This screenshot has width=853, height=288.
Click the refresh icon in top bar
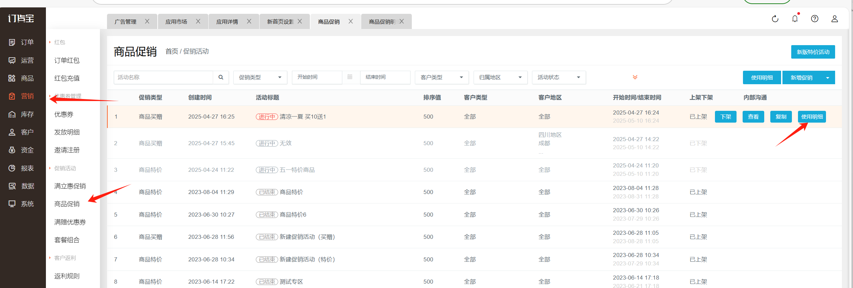[775, 19]
